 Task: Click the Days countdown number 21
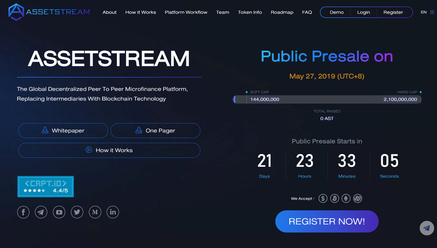265,161
